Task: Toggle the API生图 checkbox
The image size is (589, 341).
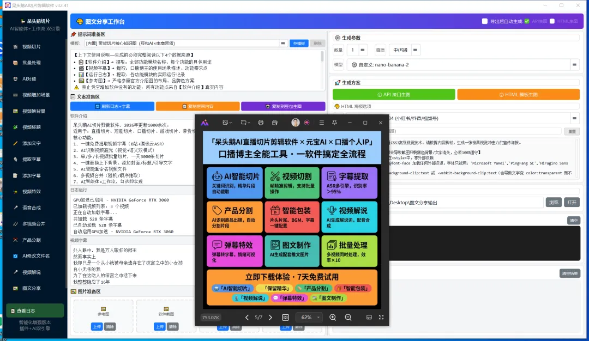Action: pos(527,21)
